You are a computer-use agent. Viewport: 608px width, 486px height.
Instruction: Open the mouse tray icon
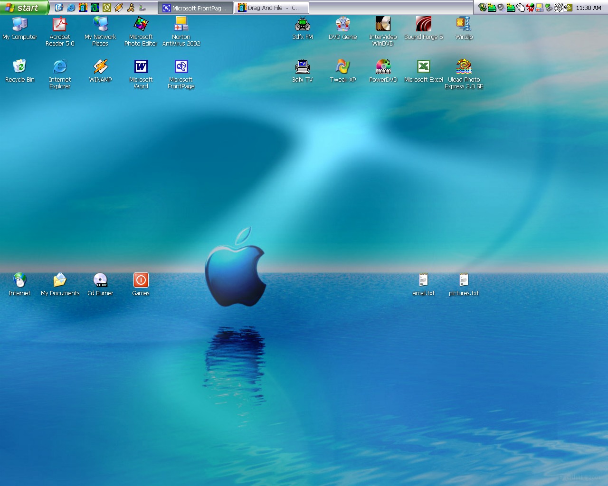click(521, 8)
